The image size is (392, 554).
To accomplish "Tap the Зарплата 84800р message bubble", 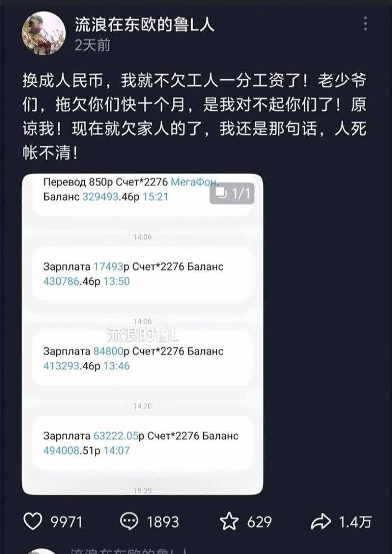I will tap(142, 359).
